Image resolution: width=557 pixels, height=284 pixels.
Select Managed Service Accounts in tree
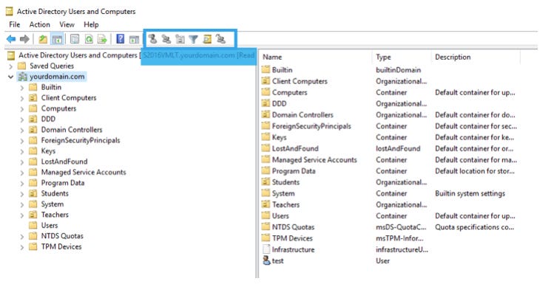pyautogui.click(x=84, y=172)
